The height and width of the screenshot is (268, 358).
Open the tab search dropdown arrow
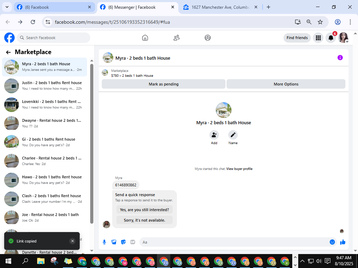point(7,7)
